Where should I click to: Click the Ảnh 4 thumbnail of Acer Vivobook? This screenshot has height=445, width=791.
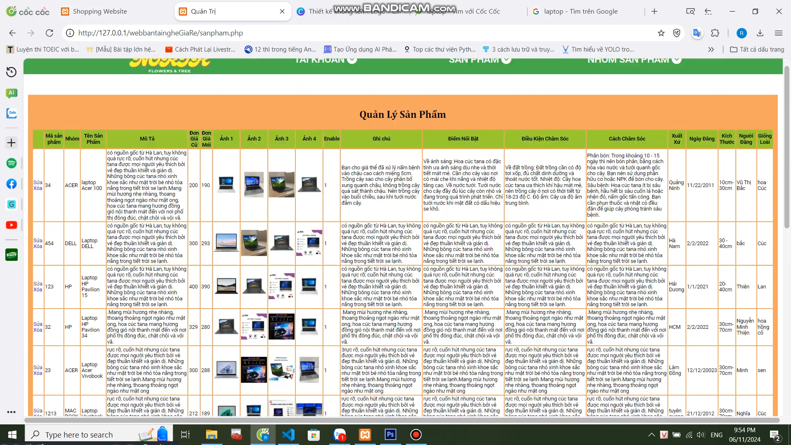309,370
